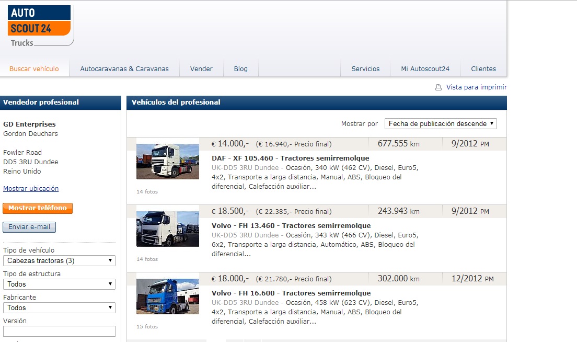Image resolution: width=577 pixels, height=342 pixels.
Task: Open the DAF XF 105.460 truck thumbnail
Action: [x=167, y=161]
